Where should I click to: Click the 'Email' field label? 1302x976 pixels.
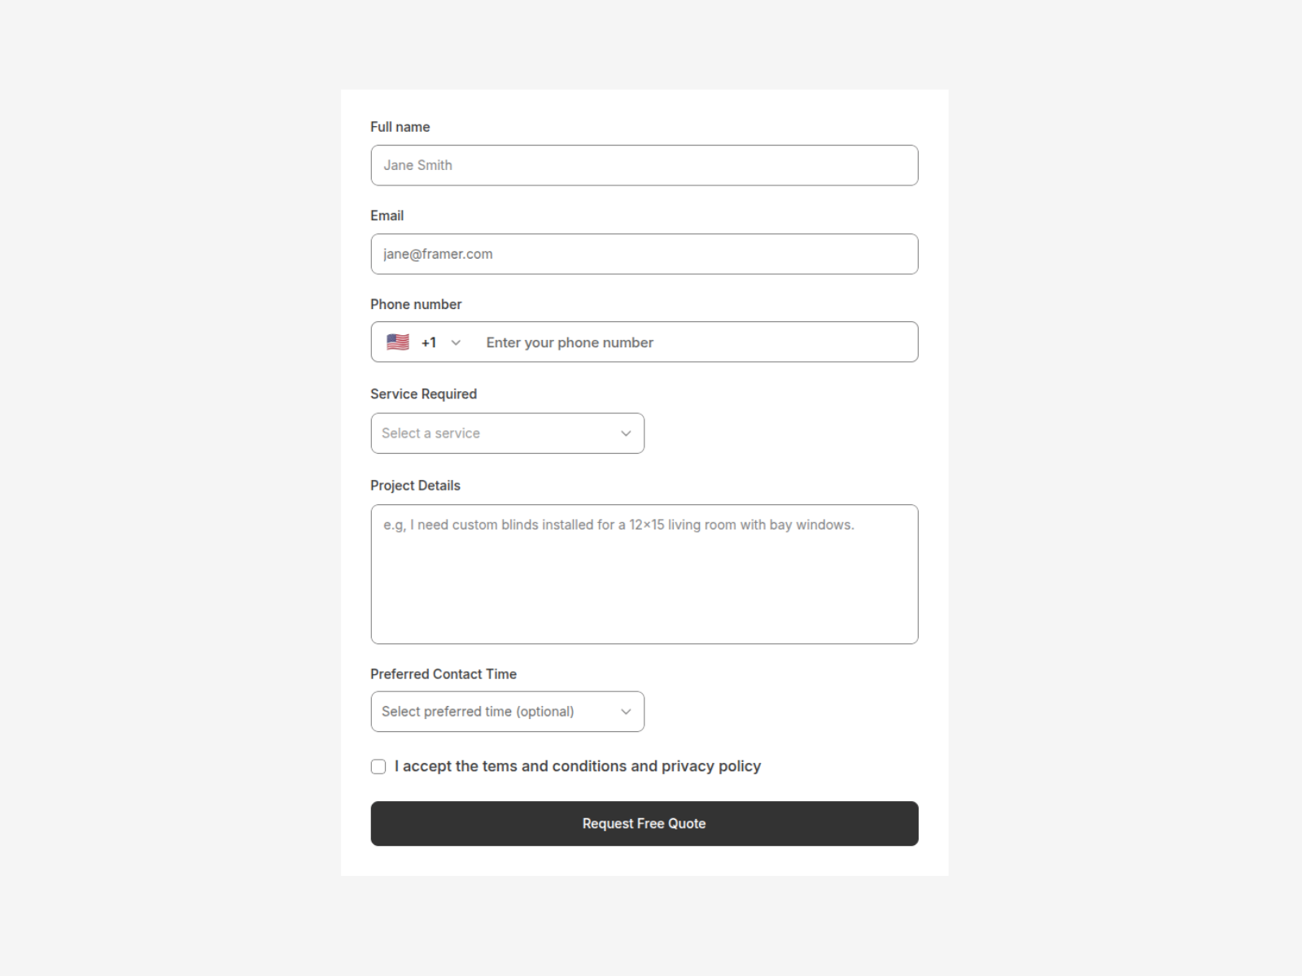[x=387, y=216]
